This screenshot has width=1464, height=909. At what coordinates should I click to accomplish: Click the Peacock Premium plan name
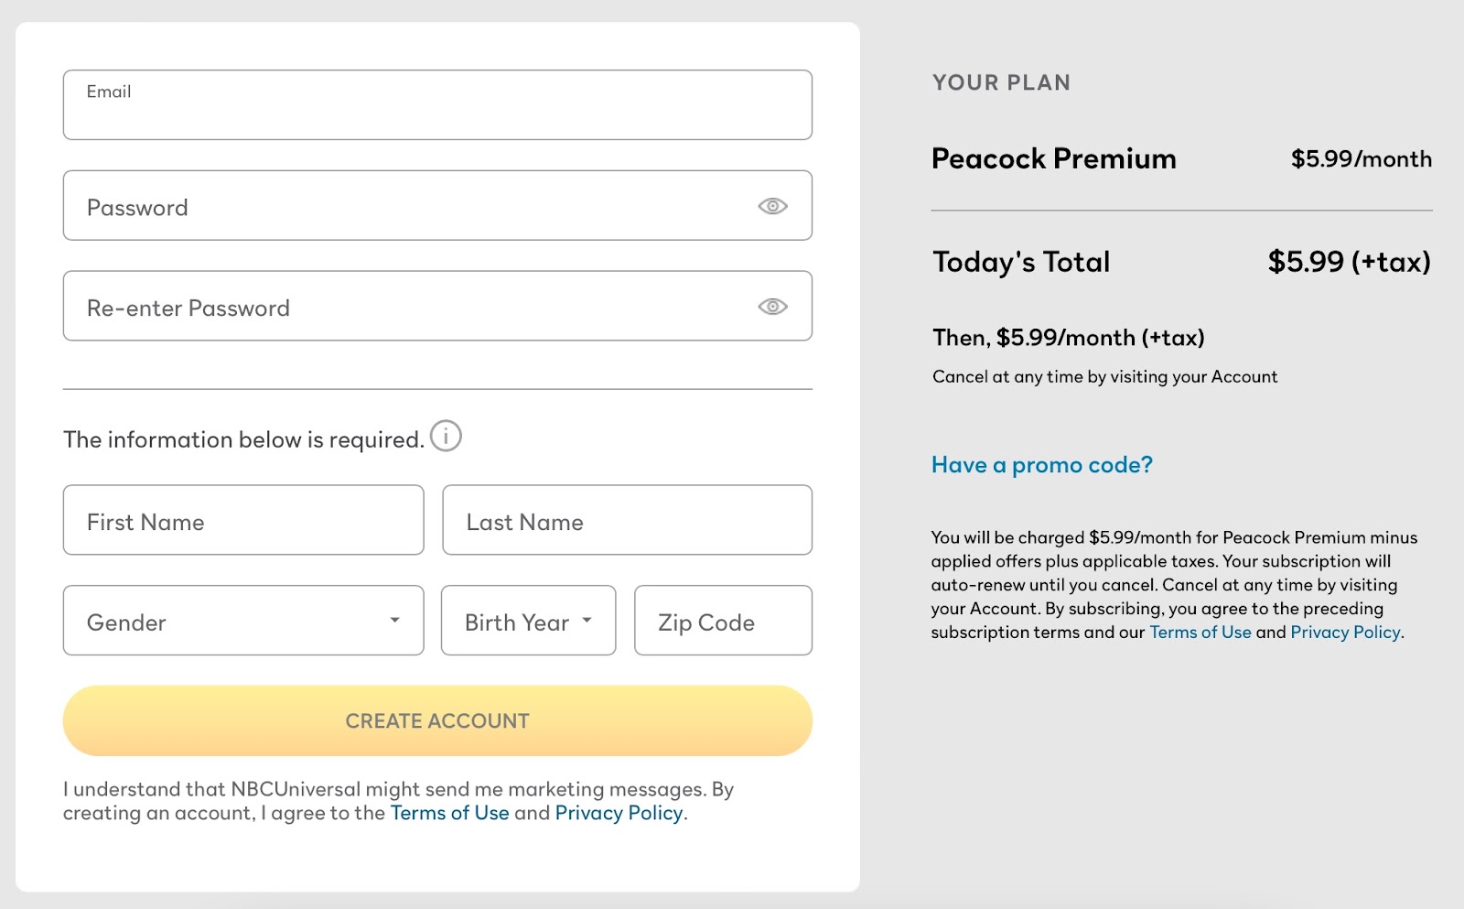(1053, 158)
